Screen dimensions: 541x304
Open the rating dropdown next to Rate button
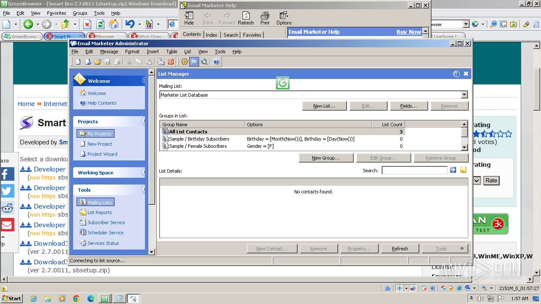[477, 180]
